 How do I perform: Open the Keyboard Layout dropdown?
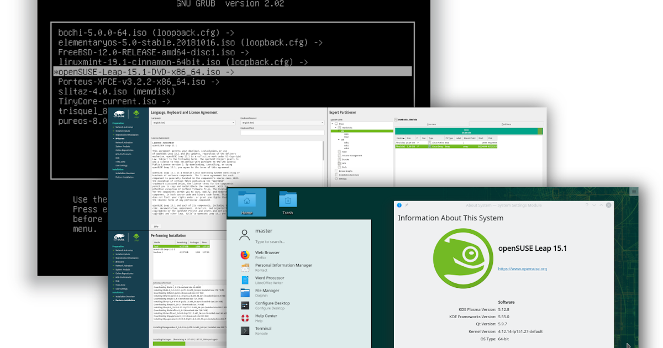(283, 123)
